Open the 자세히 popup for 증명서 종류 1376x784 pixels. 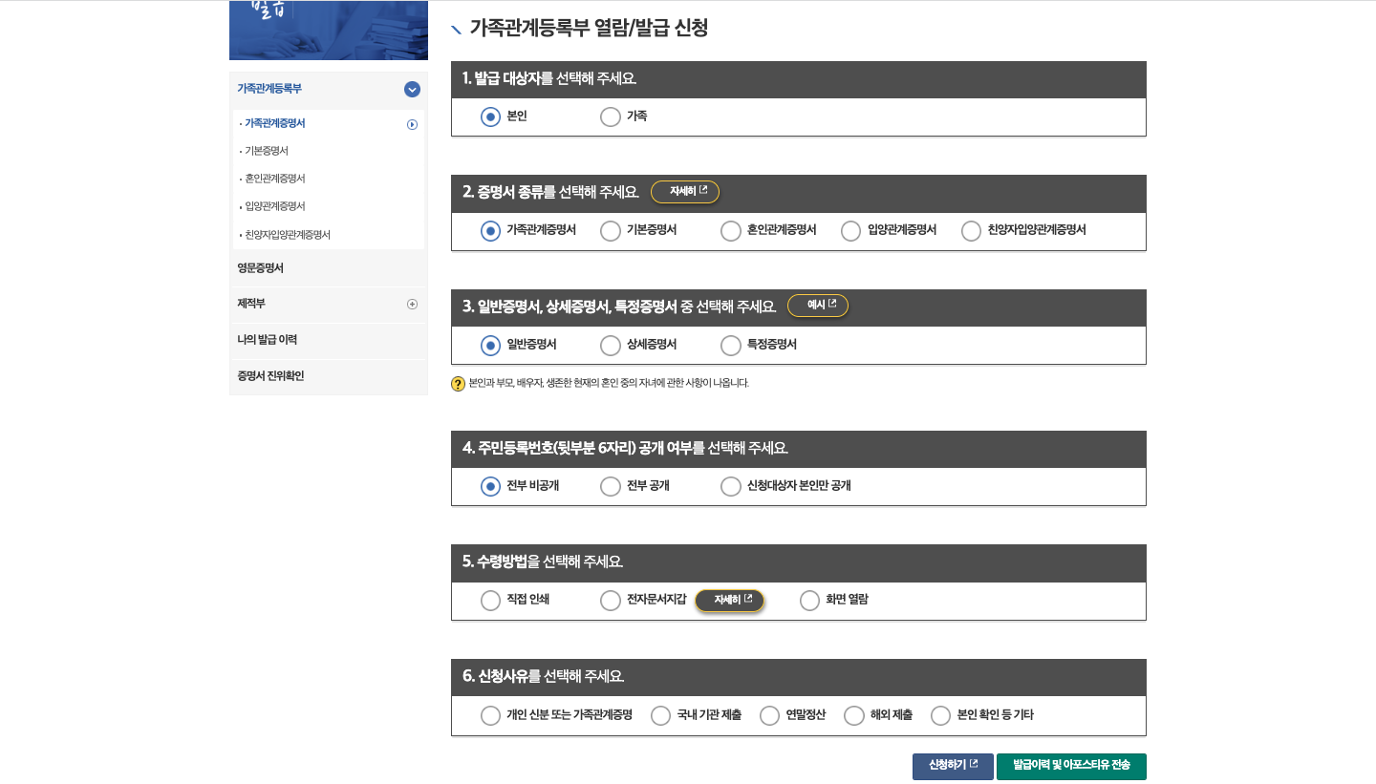pyautogui.click(x=684, y=191)
